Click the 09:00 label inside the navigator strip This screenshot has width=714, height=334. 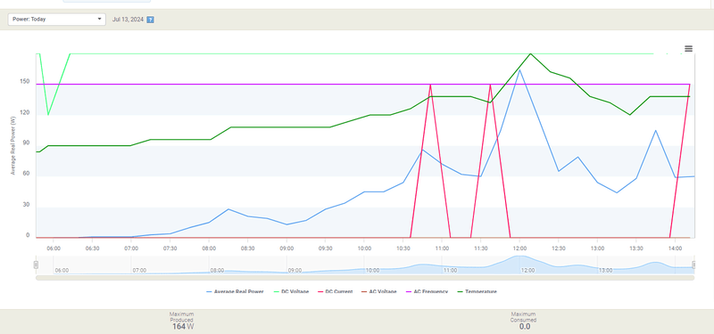[295, 271]
